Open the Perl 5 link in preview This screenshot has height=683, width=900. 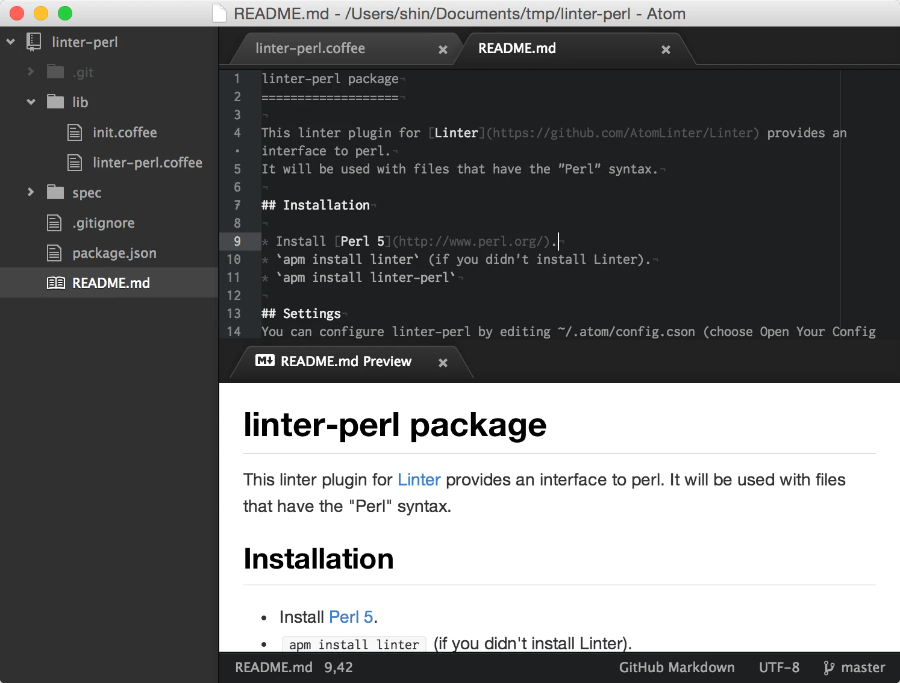coord(351,617)
